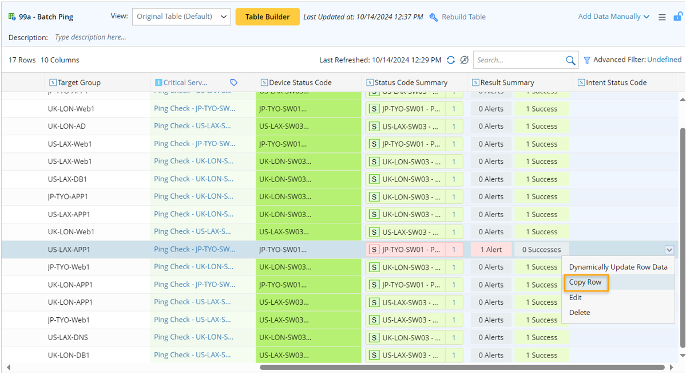Select Copy Row from the context menu
This screenshot has width=686, height=374.
585,282
